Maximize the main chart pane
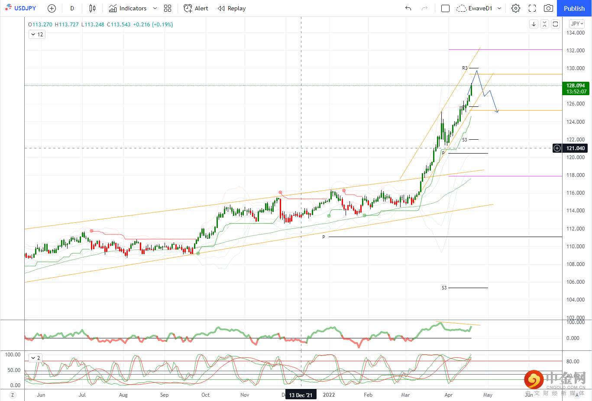 click(x=555, y=24)
